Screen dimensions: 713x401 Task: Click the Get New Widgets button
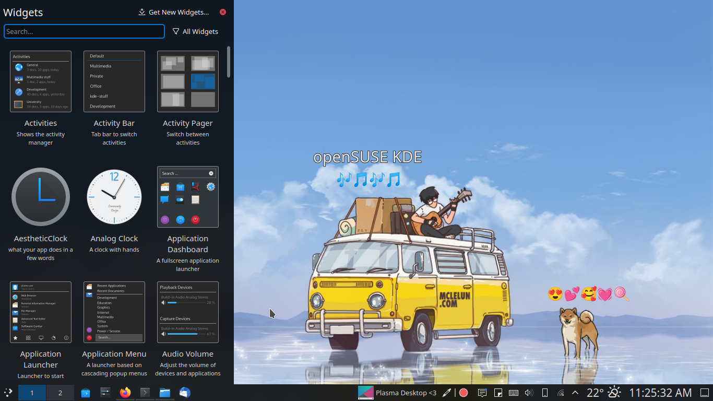[x=174, y=12]
